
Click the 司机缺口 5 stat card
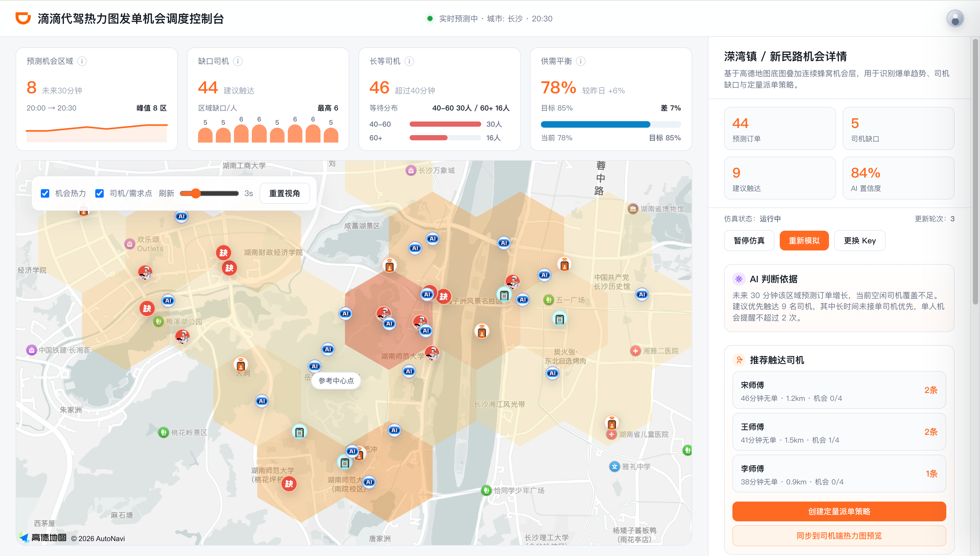898,128
